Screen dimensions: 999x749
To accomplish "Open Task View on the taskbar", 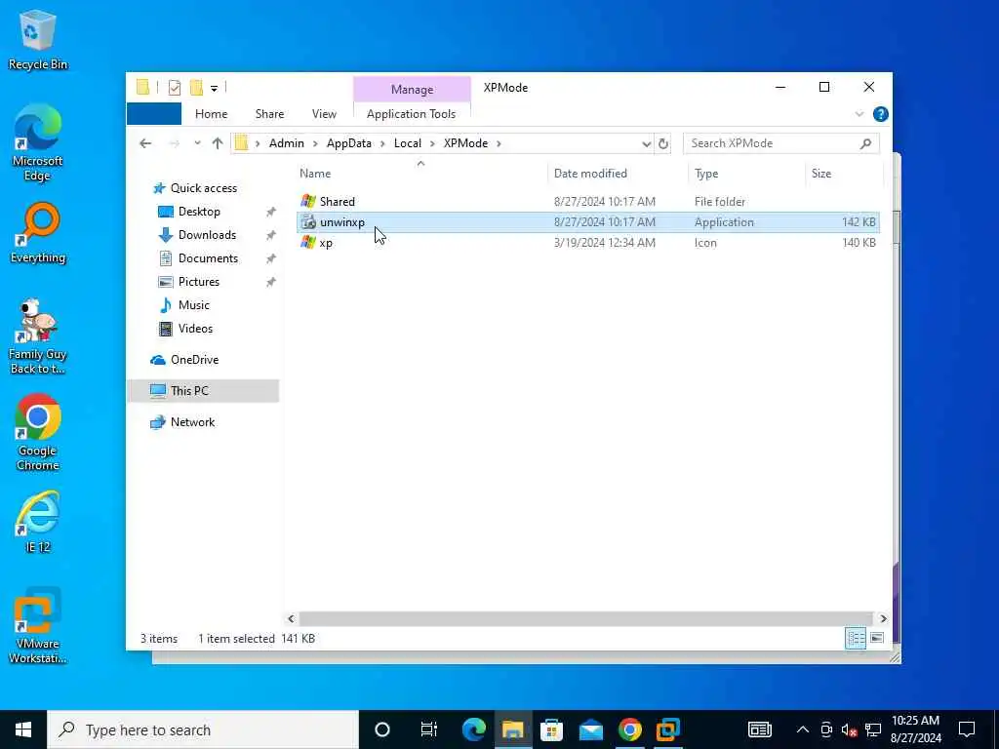I will tap(429, 729).
